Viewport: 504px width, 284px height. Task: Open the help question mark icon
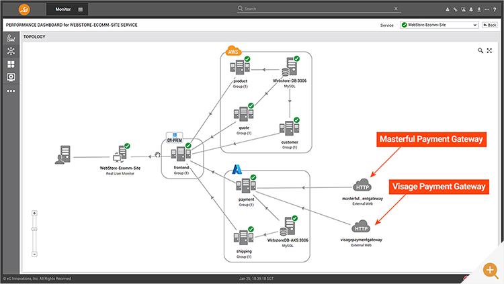point(495,9)
